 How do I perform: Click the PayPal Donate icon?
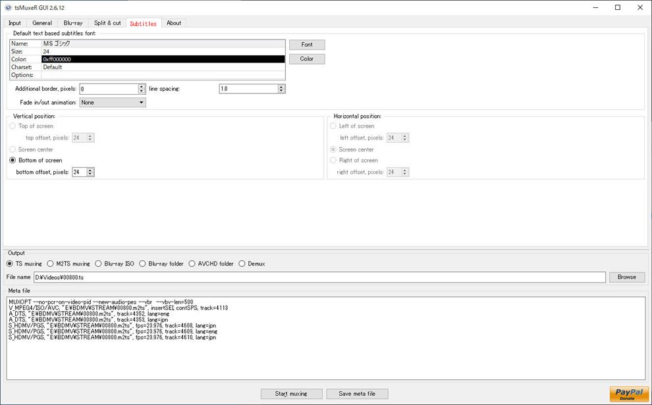(x=628, y=394)
